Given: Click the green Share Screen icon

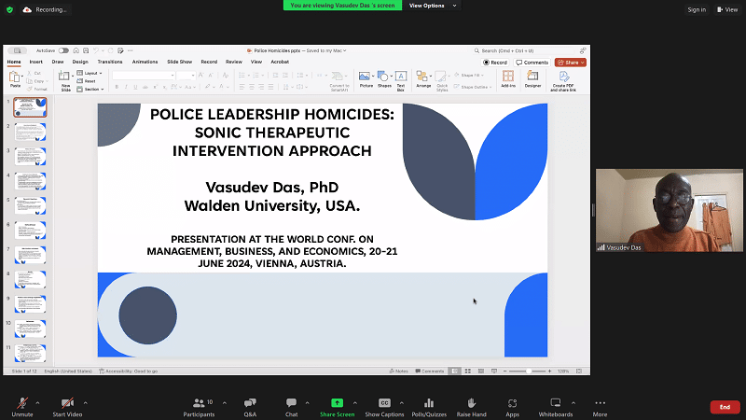Looking at the screenshot, I should (337, 403).
